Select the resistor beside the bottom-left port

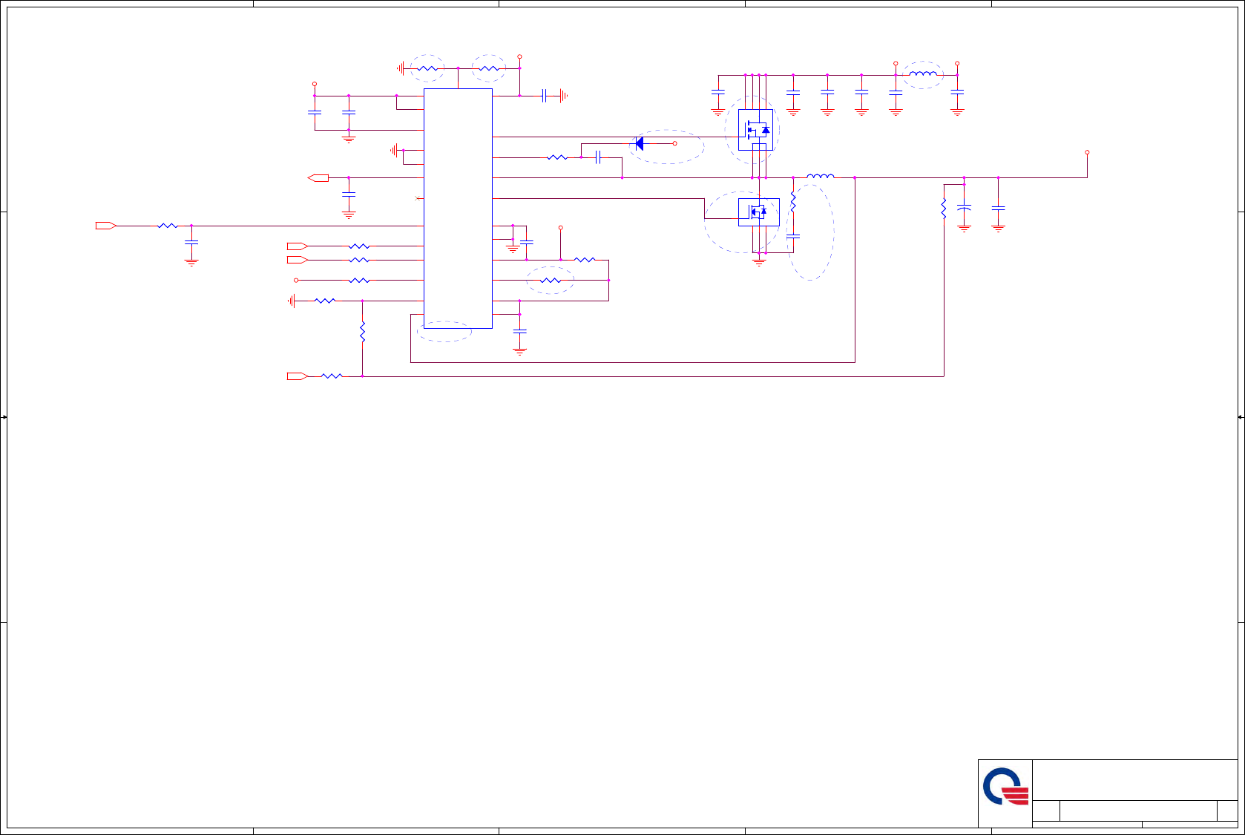tap(332, 376)
